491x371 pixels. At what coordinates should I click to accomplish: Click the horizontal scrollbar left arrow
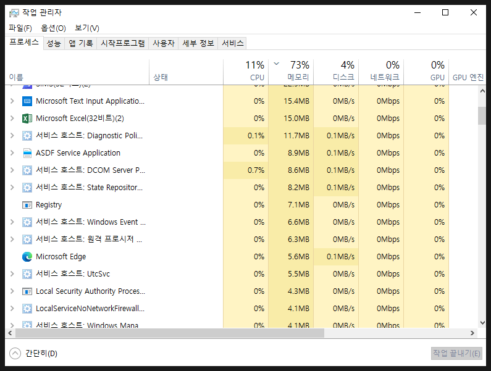pos(10,333)
